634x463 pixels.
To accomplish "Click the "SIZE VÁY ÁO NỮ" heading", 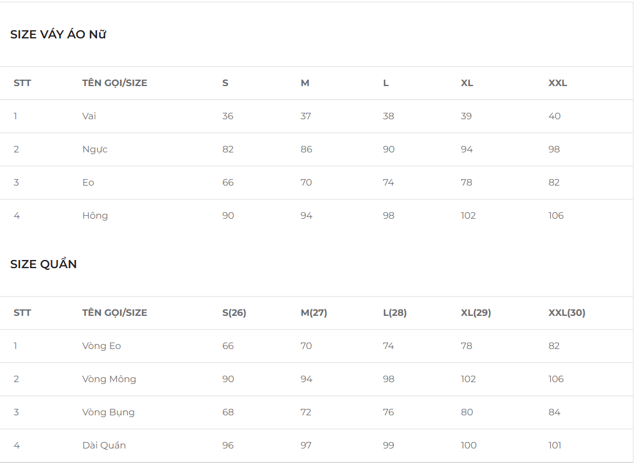I will (x=58, y=35).
